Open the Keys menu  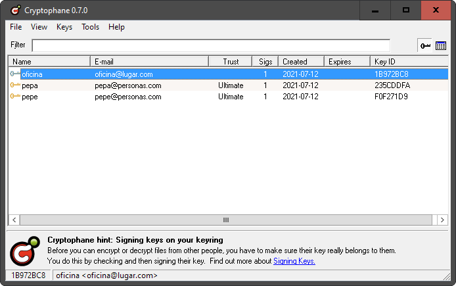64,27
